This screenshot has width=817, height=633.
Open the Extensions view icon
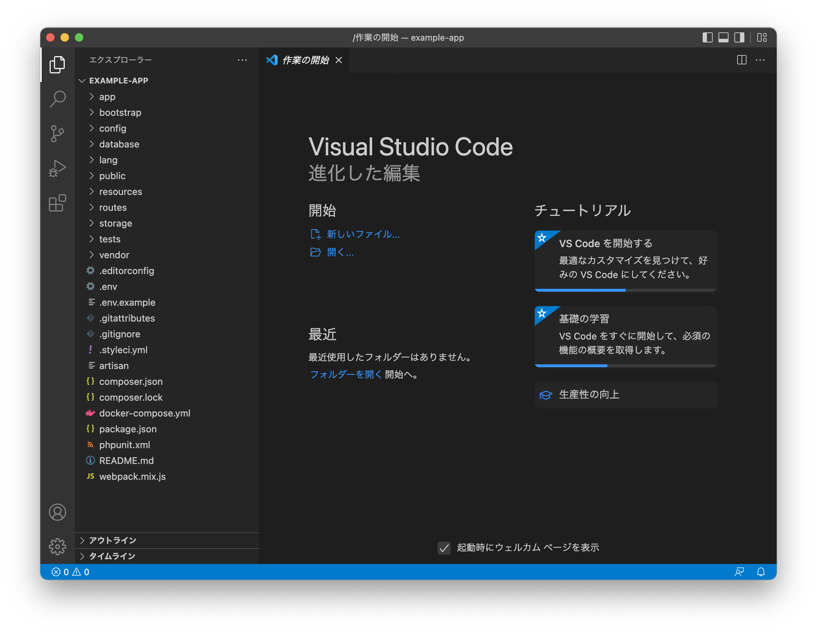pyautogui.click(x=57, y=203)
